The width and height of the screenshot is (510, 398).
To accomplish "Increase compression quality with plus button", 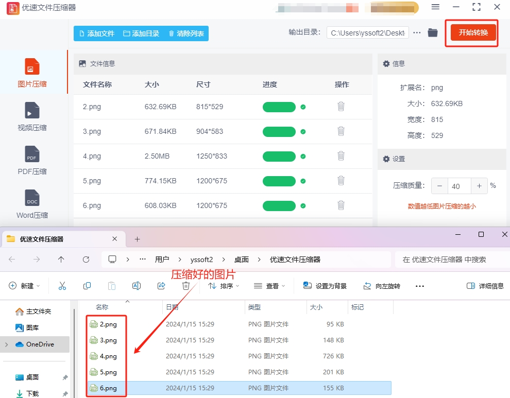I will [479, 186].
